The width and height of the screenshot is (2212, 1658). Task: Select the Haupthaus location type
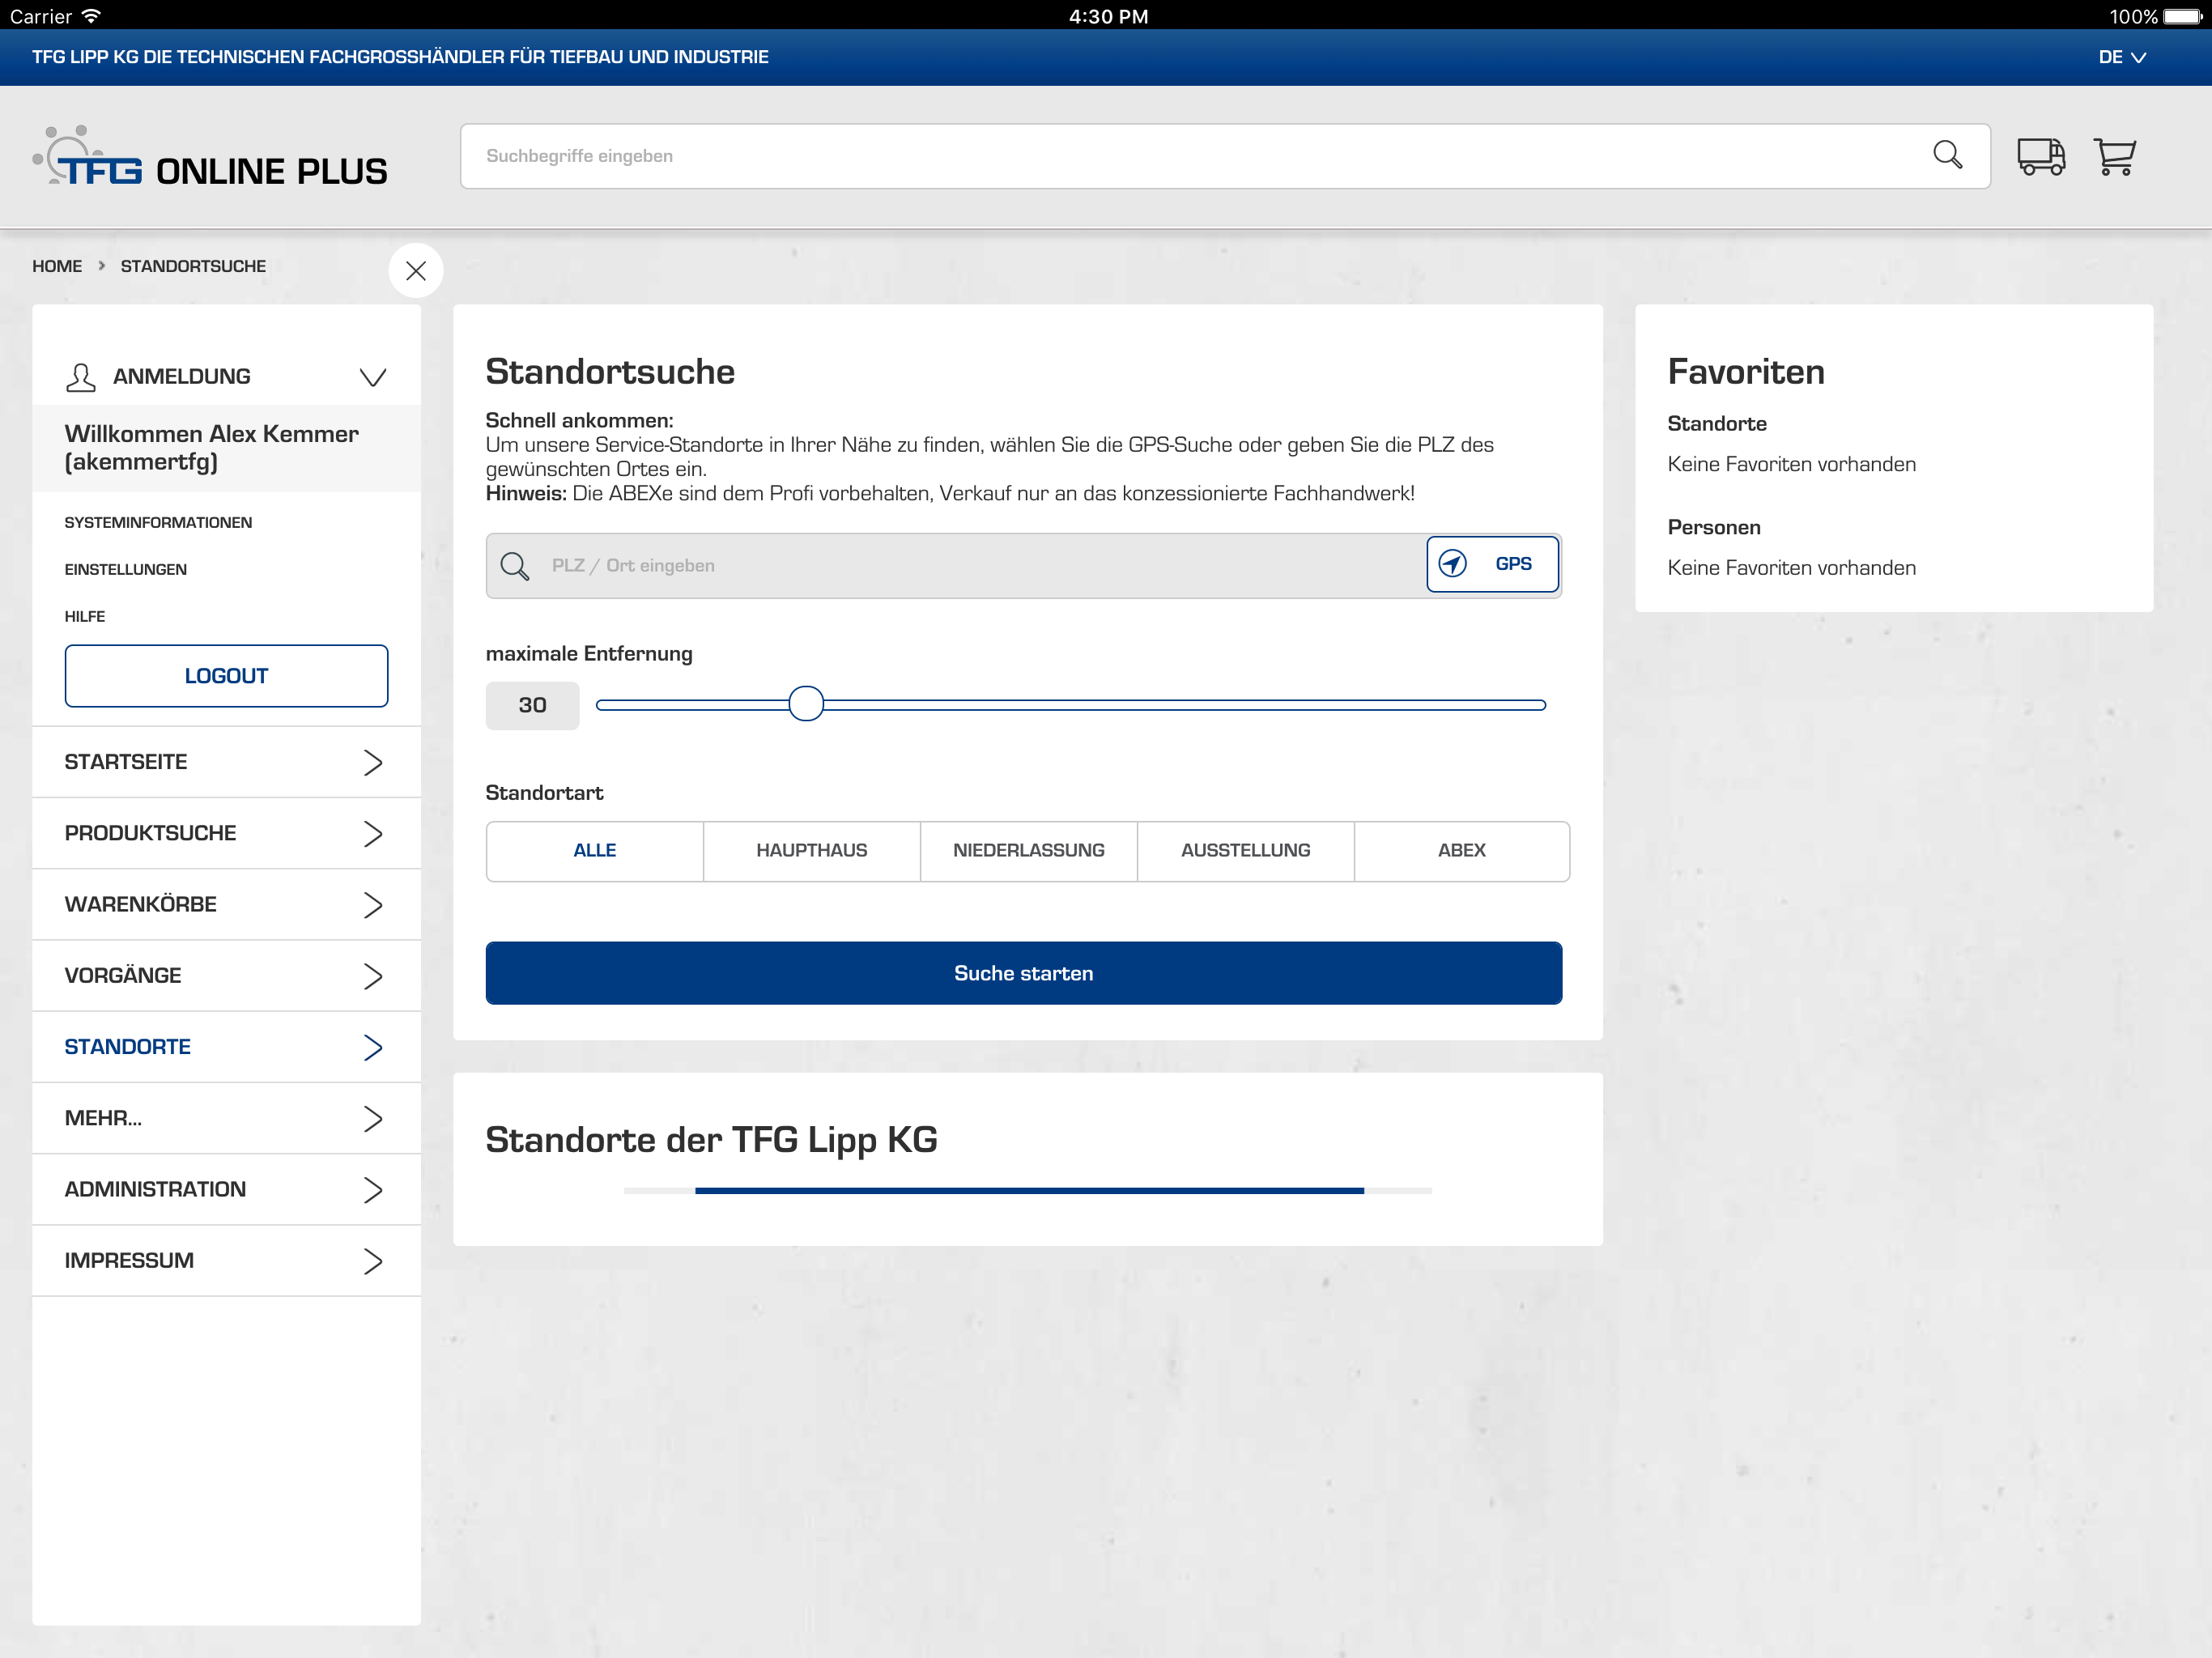point(811,851)
